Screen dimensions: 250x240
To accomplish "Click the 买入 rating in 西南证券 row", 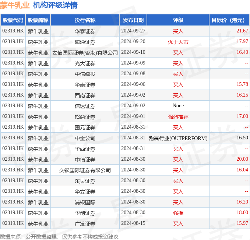I will [x=178, y=95].
